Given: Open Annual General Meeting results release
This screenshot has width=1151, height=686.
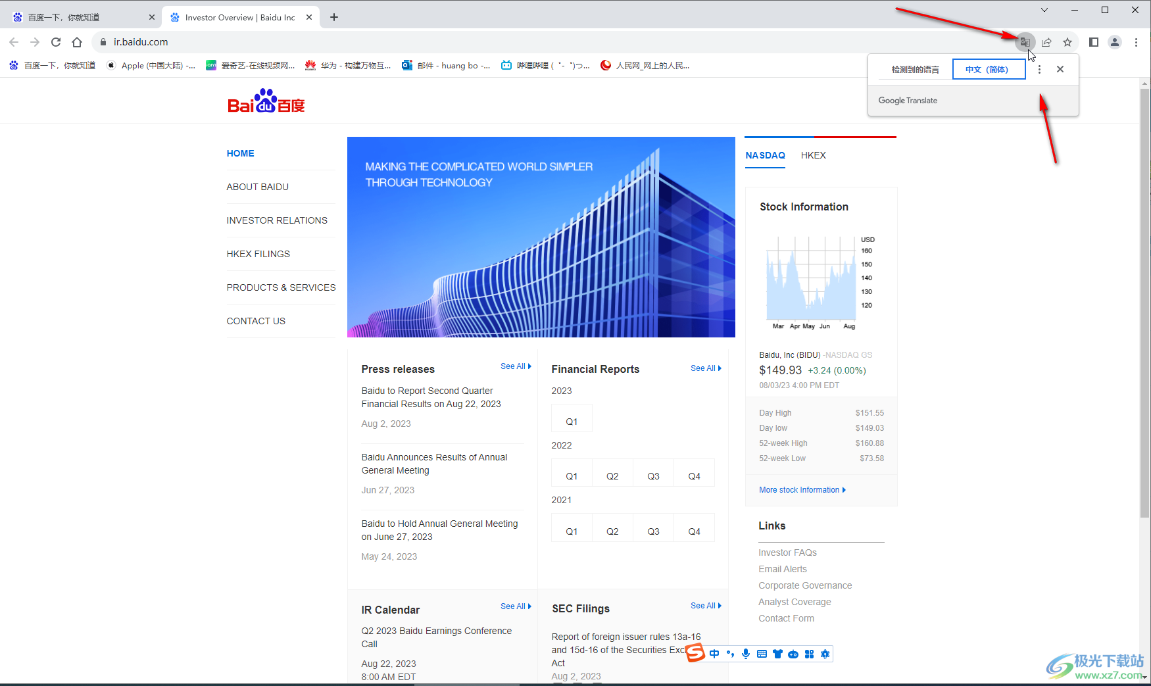Looking at the screenshot, I should point(434,464).
